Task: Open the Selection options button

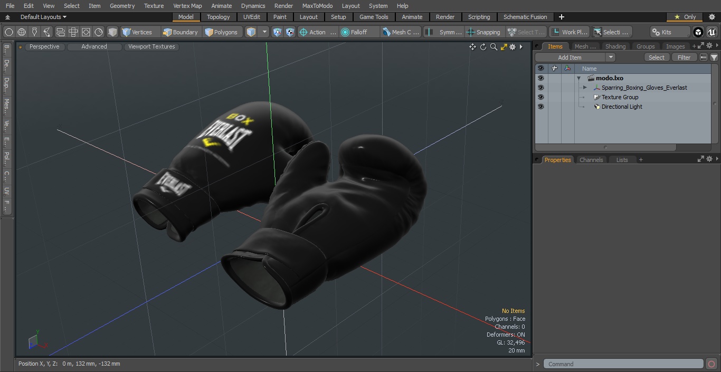Action: (x=611, y=32)
